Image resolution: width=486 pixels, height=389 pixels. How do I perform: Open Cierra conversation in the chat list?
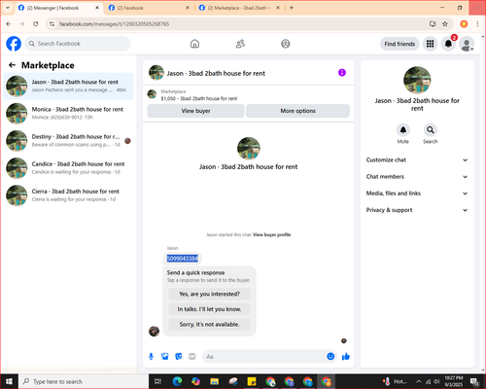pyautogui.click(x=68, y=195)
